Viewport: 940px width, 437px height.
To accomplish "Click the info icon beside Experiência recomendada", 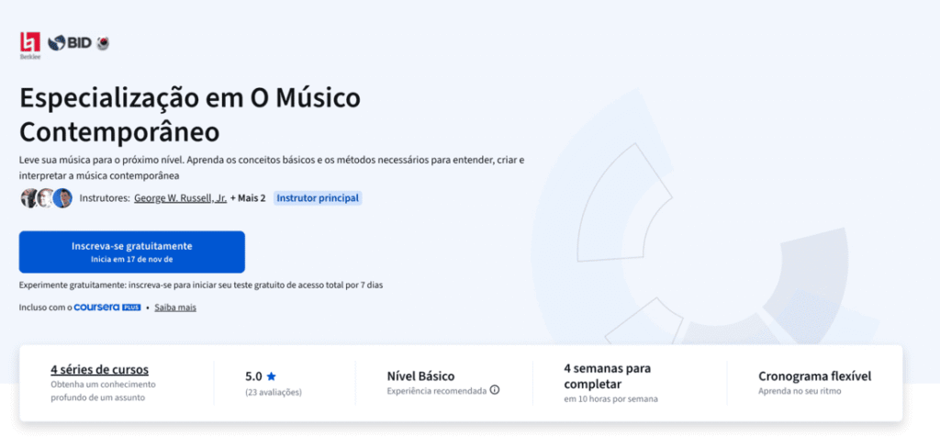I will point(495,389).
